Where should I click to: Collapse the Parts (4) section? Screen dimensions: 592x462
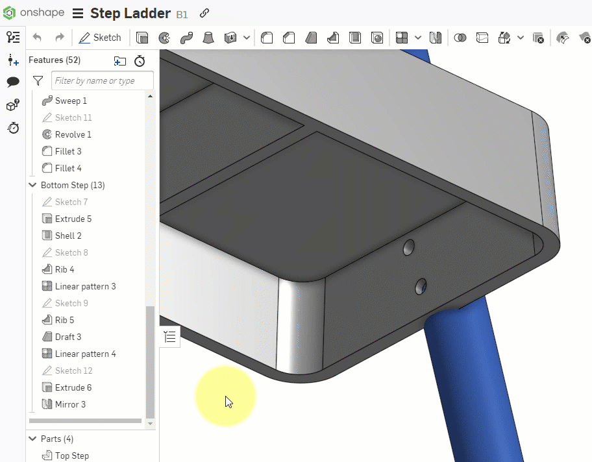pos(32,439)
